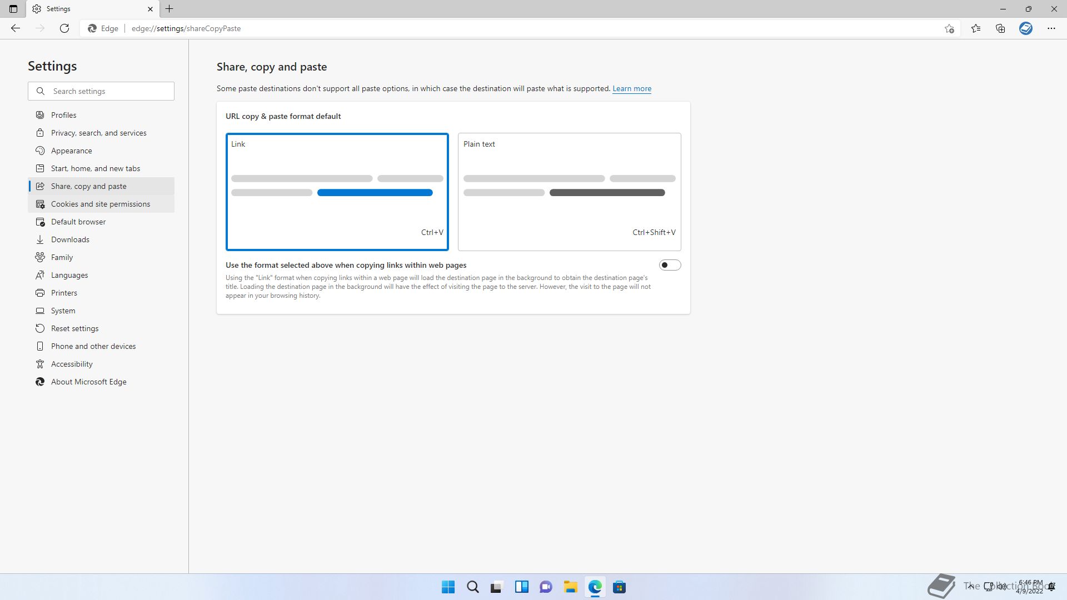Open the Learn more link
Image resolution: width=1067 pixels, height=600 pixels.
pos(632,89)
